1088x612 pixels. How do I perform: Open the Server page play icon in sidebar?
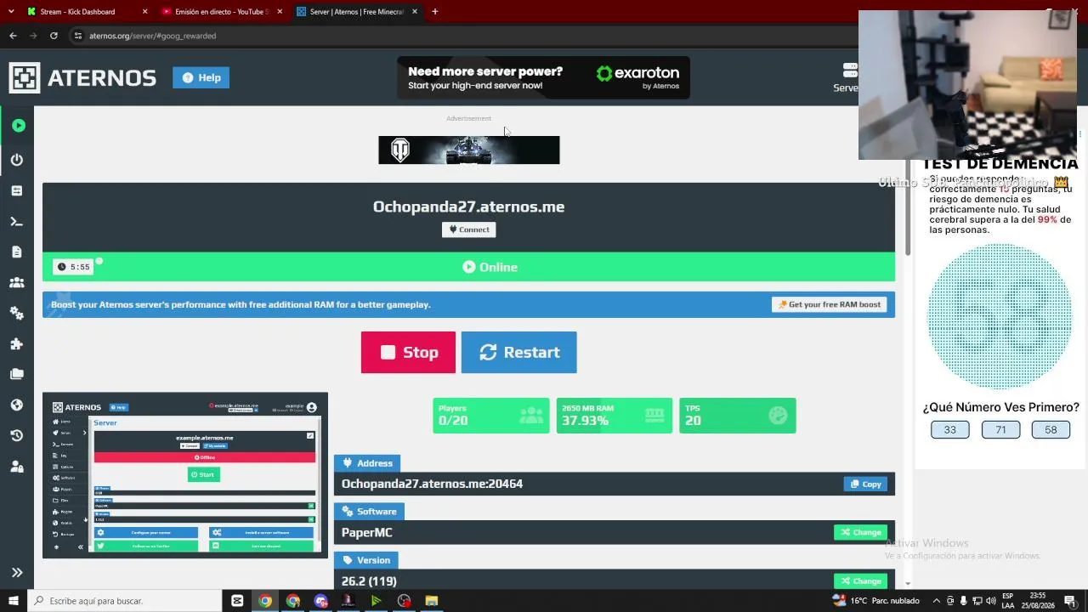tap(18, 126)
